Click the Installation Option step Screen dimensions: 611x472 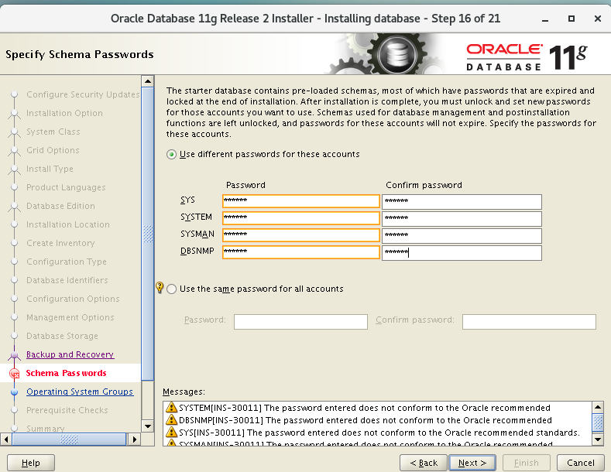(x=65, y=113)
